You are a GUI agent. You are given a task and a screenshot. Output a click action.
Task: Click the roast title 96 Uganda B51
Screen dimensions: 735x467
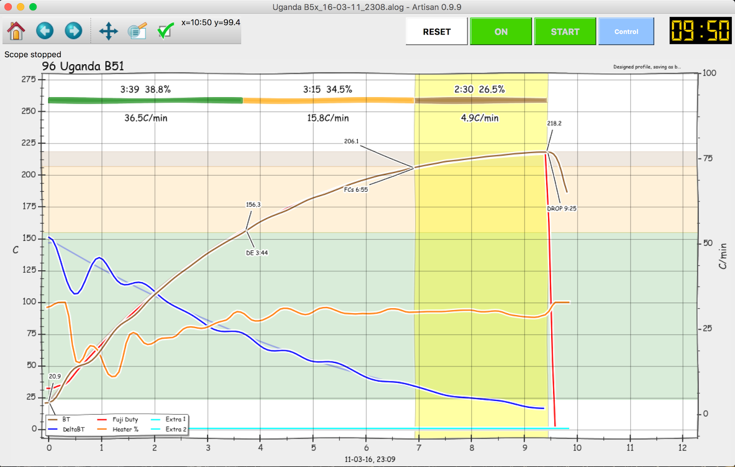83,65
